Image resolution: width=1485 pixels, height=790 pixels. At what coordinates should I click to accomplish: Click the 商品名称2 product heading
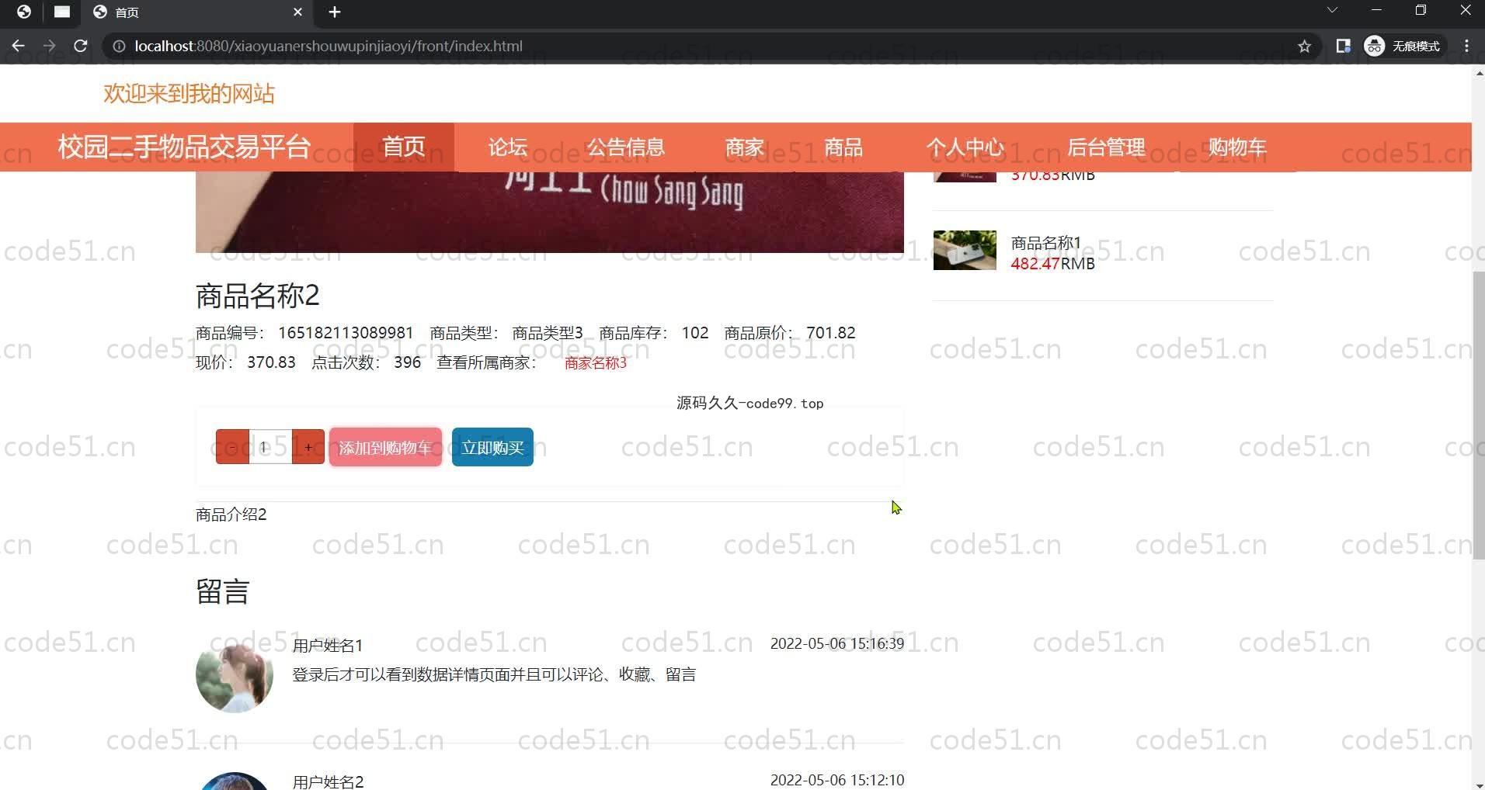coord(258,296)
